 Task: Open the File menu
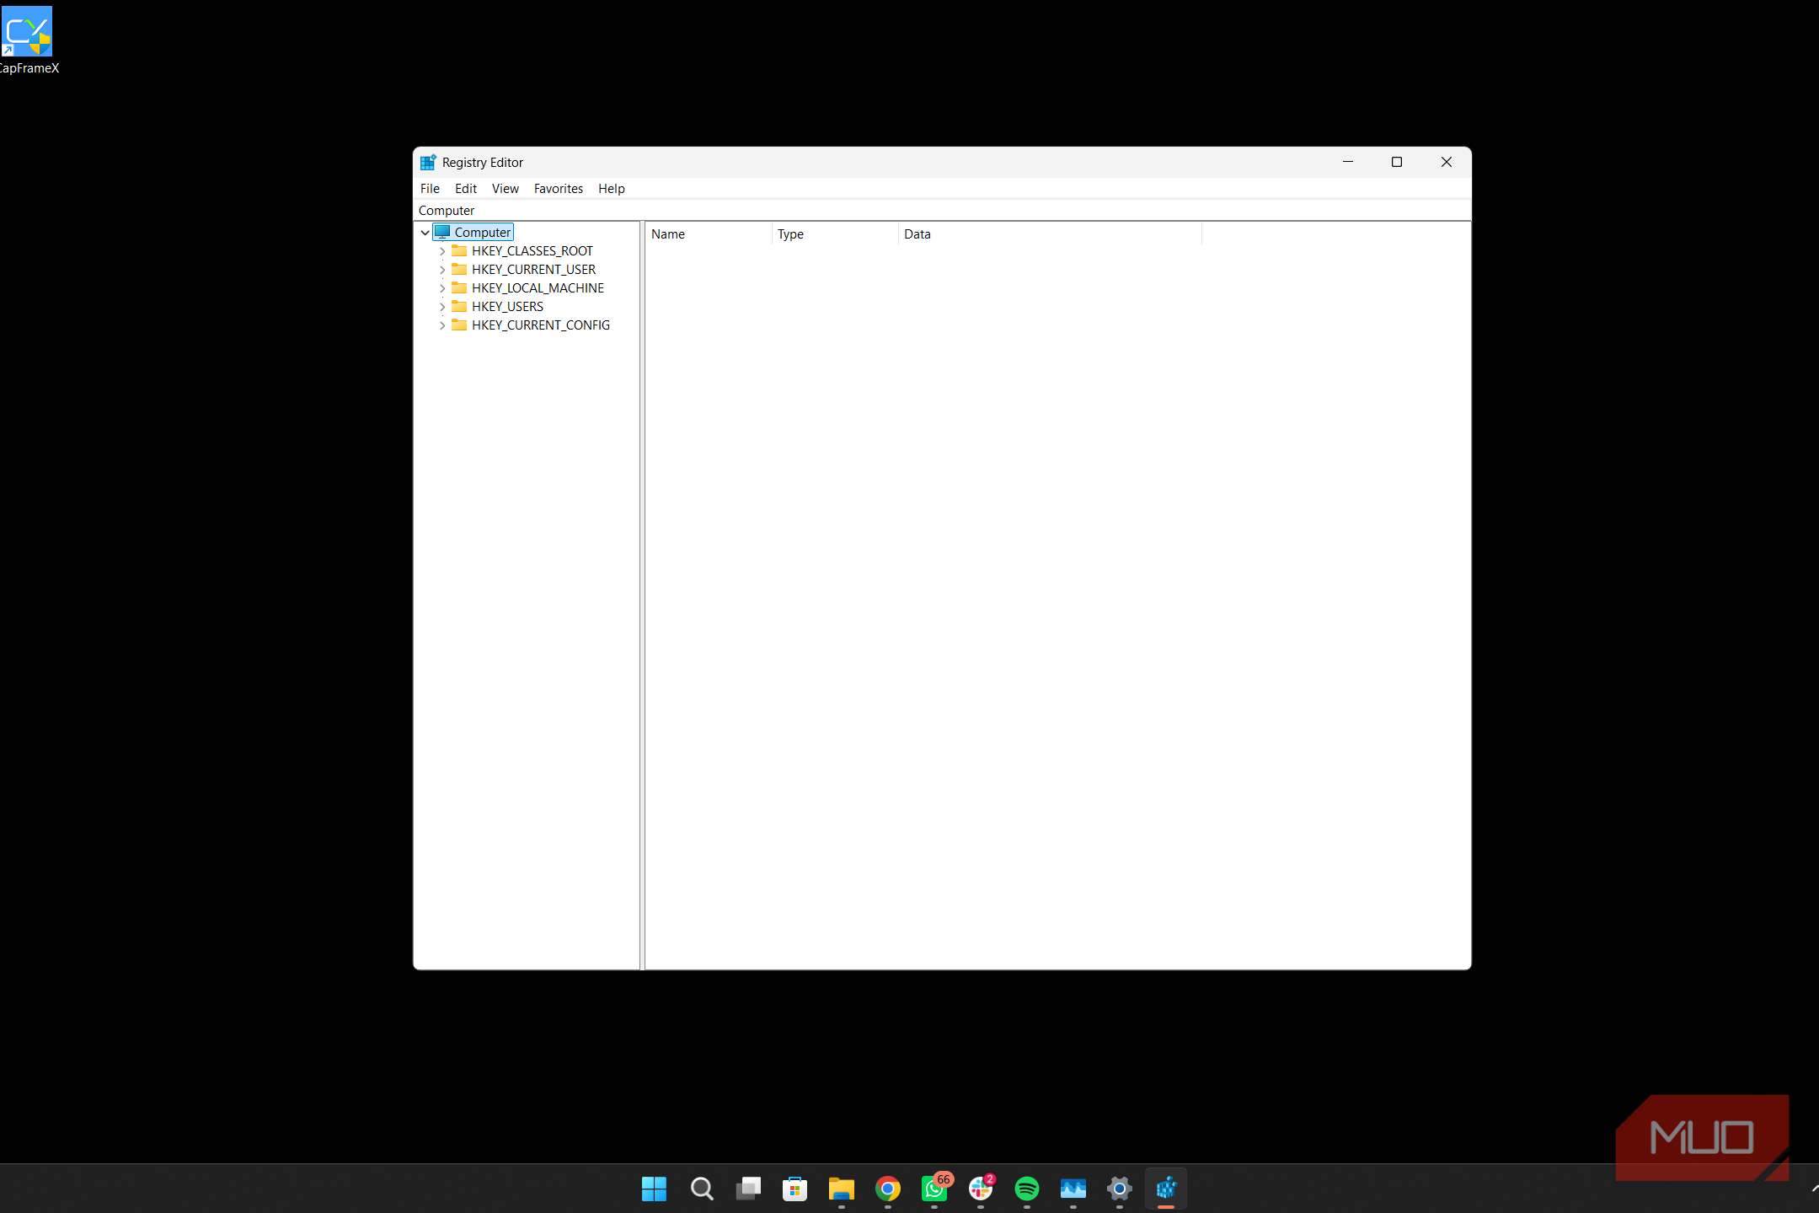(x=430, y=189)
